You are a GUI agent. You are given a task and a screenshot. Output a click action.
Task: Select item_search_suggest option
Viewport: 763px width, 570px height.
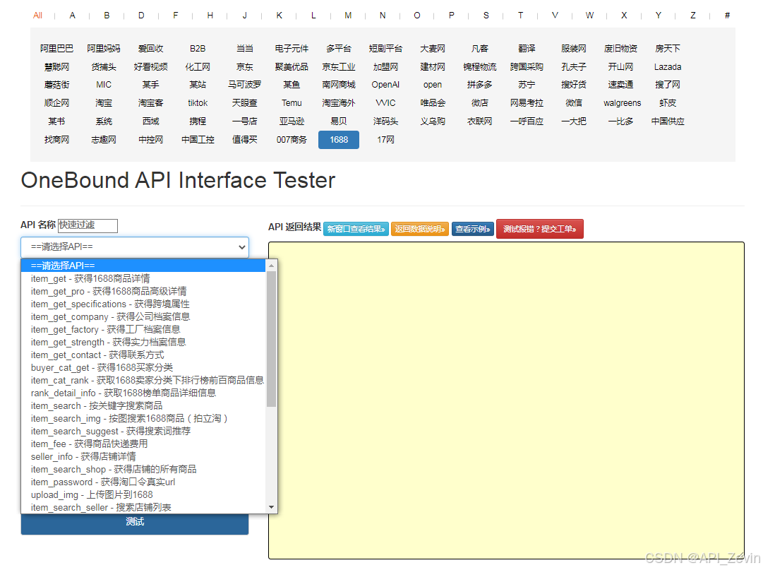(x=143, y=432)
